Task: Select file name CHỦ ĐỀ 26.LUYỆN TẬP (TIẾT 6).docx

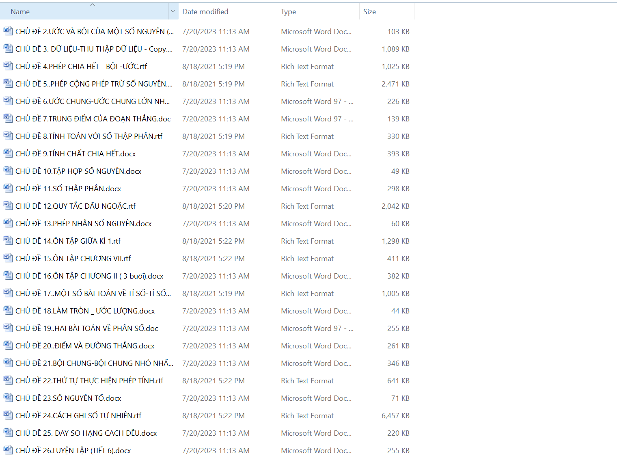Action: 73,450
